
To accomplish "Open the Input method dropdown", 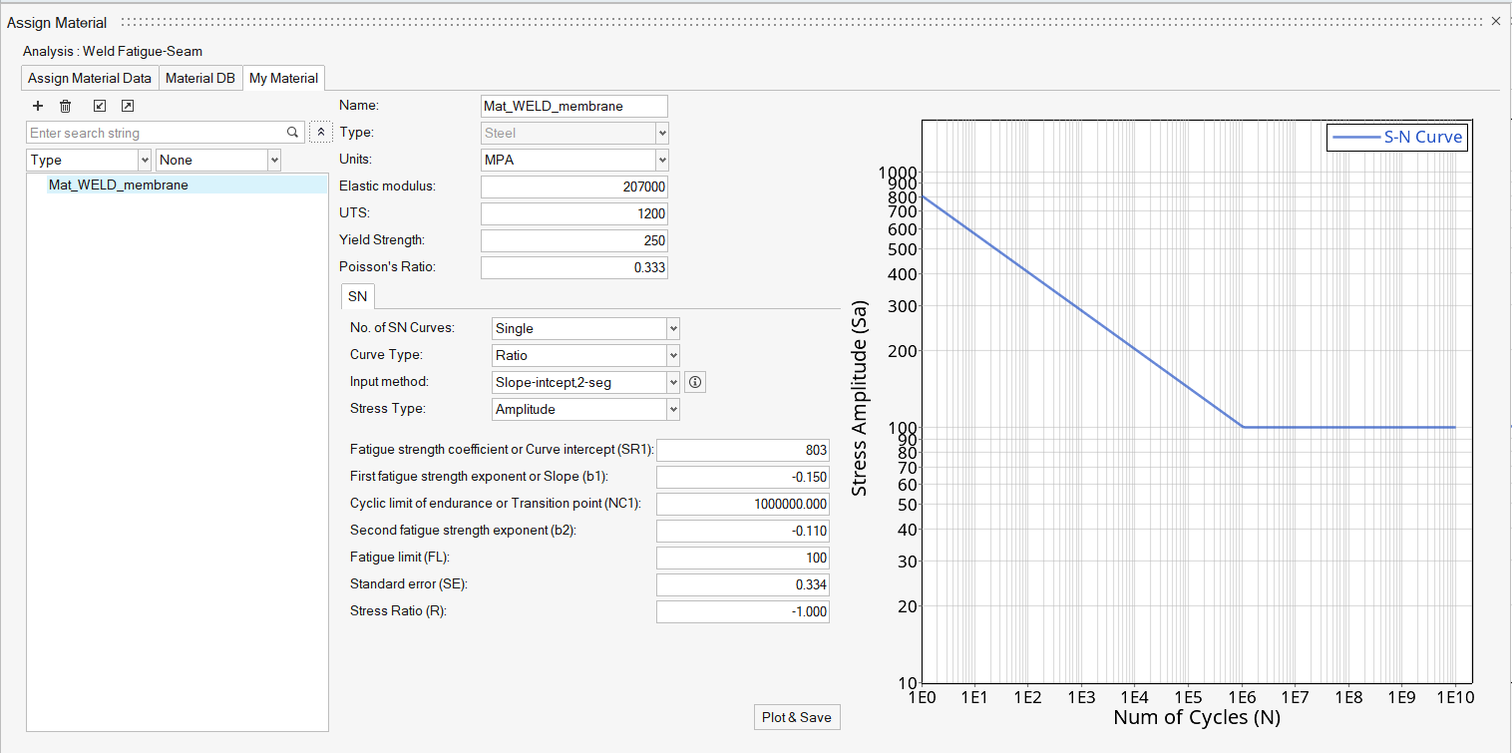I will click(x=586, y=382).
